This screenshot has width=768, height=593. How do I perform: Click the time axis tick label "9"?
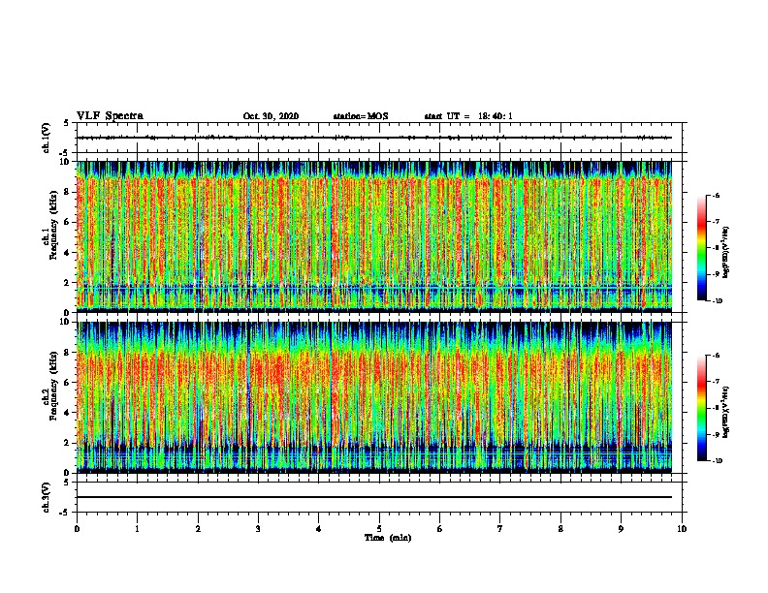click(x=621, y=529)
